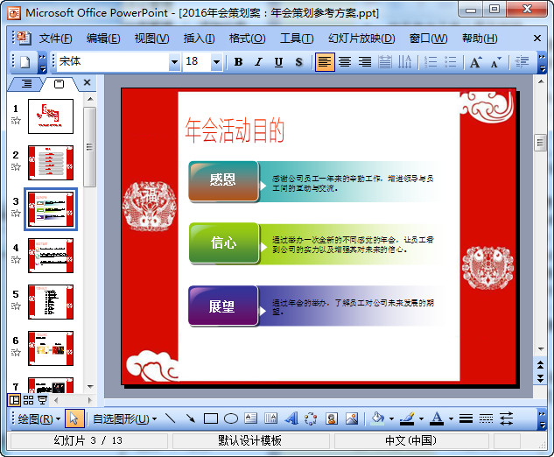Select the Select Objects arrow tool
This screenshot has width=554, height=457.
[74, 418]
